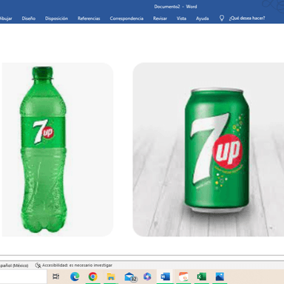The width and height of the screenshot is (284, 284).
Task: Open the Mail app with 32 badge
Action: (x=130, y=277)
